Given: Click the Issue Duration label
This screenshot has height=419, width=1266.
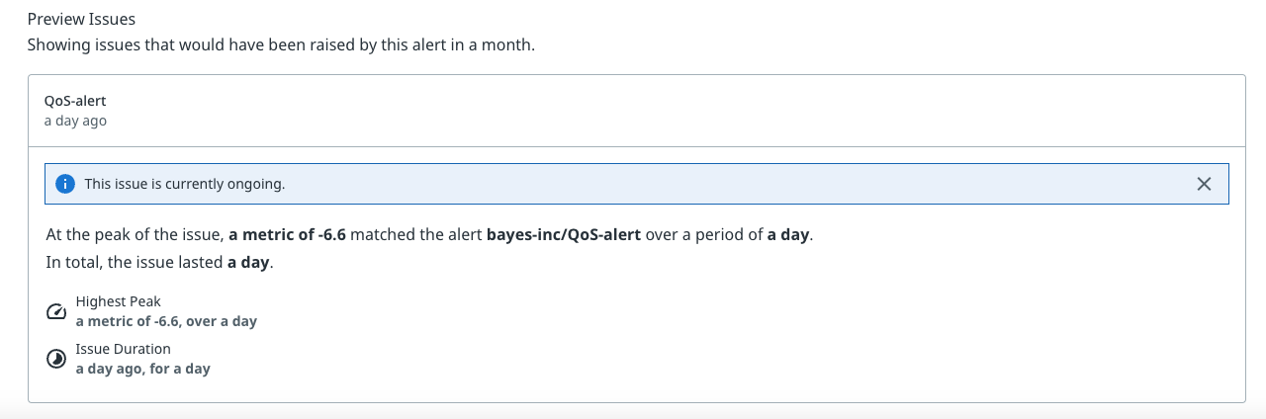Looking at the screenshot, I should pyautogui.click(x=123, y=349).
